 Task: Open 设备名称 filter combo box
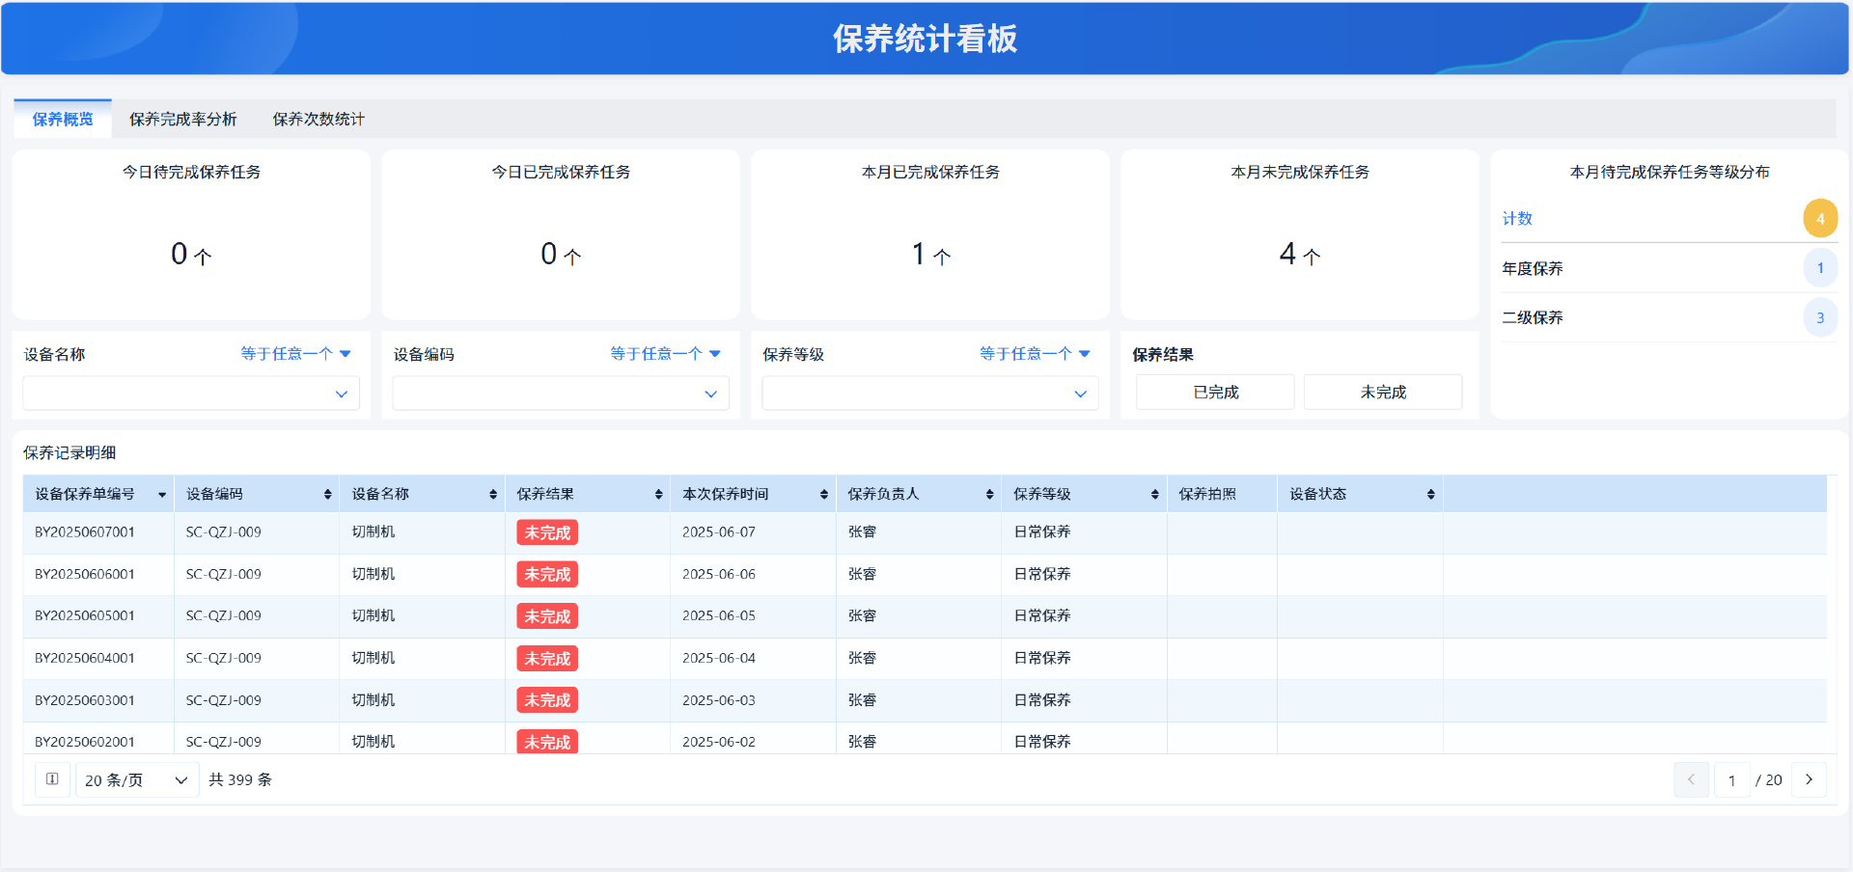191,394
